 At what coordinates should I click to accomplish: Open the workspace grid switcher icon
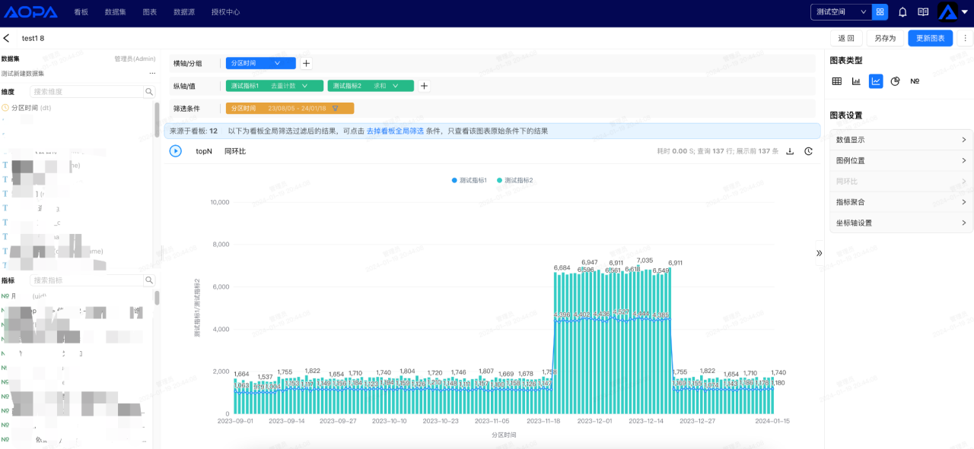[880, 12]
